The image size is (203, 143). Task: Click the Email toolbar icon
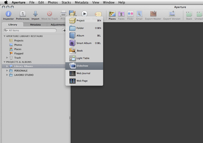[139, 14]
